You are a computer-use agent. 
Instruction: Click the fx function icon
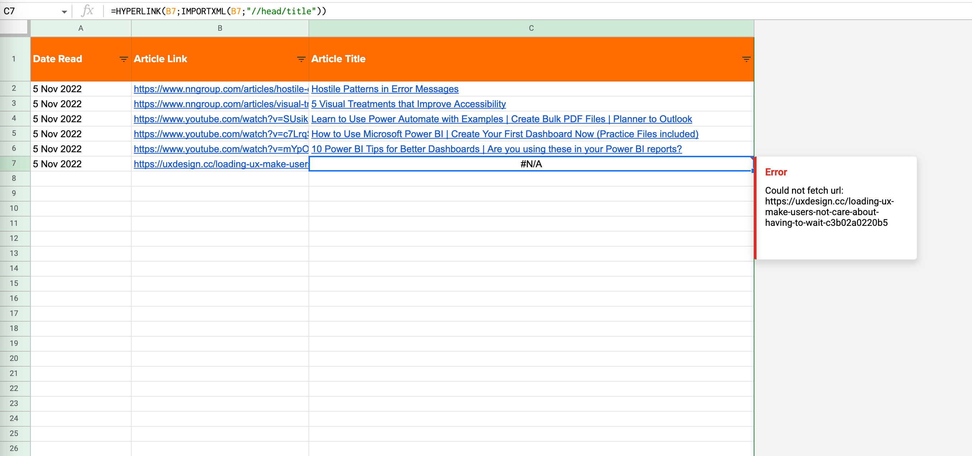point(88,11)
